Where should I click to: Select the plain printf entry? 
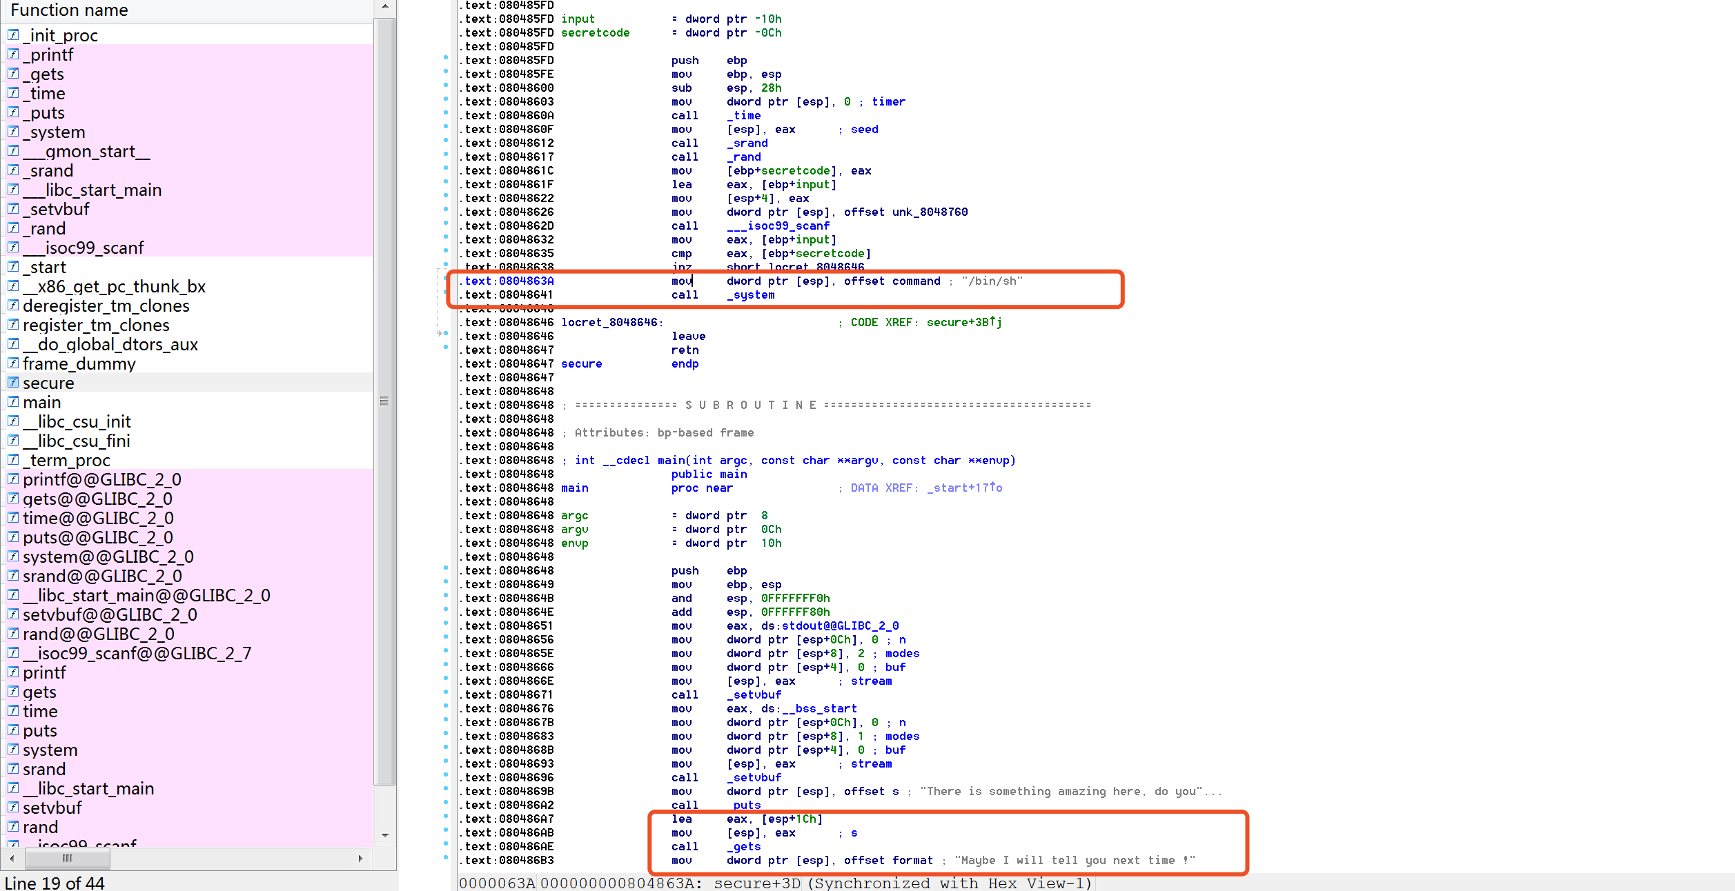[x=44, y=672]
